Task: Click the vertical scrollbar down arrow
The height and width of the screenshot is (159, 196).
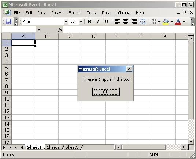Action: point(191,142)
